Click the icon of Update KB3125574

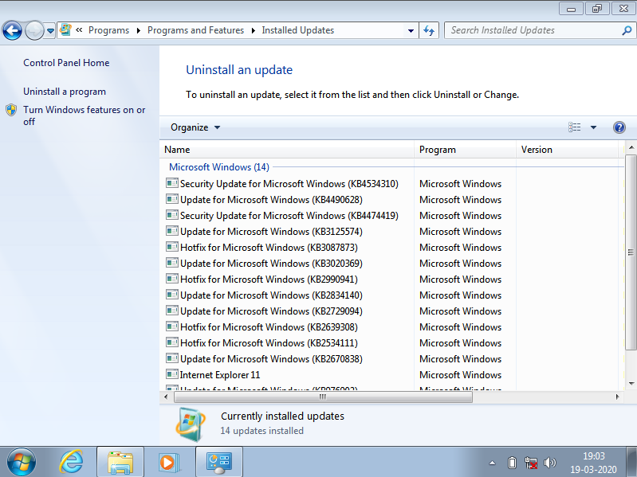[x=172, y=231]
